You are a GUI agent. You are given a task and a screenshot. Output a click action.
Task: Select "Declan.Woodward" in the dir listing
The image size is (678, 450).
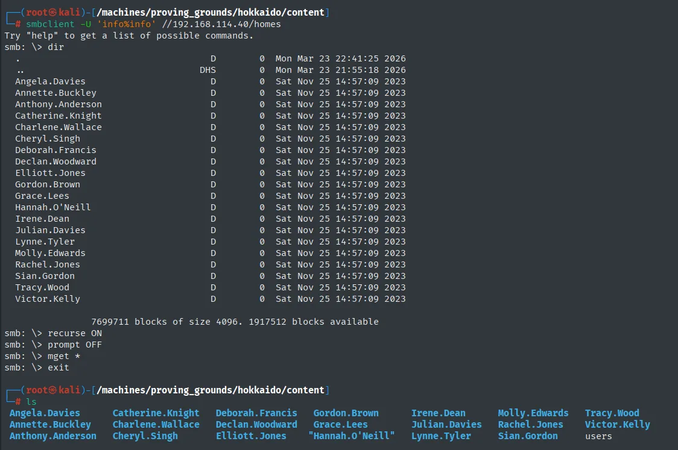(x=55, y=161)
